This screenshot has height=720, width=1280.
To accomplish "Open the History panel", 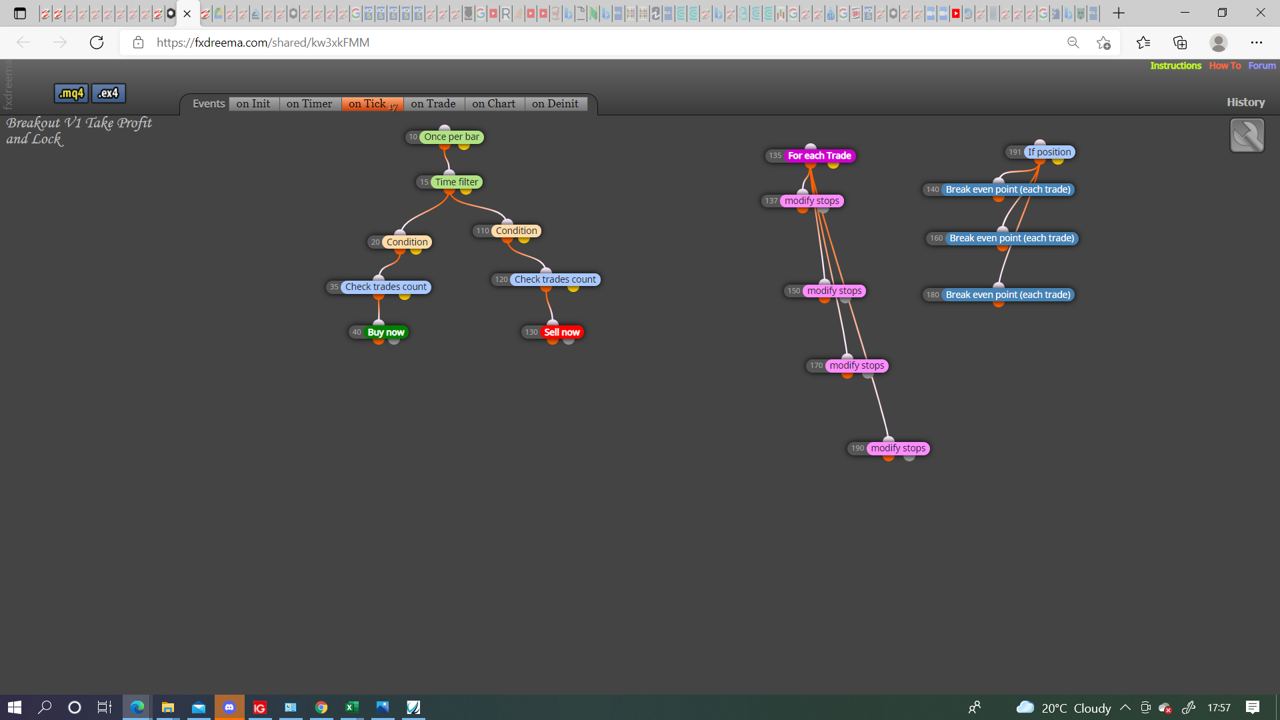I will pos(1245,102).
